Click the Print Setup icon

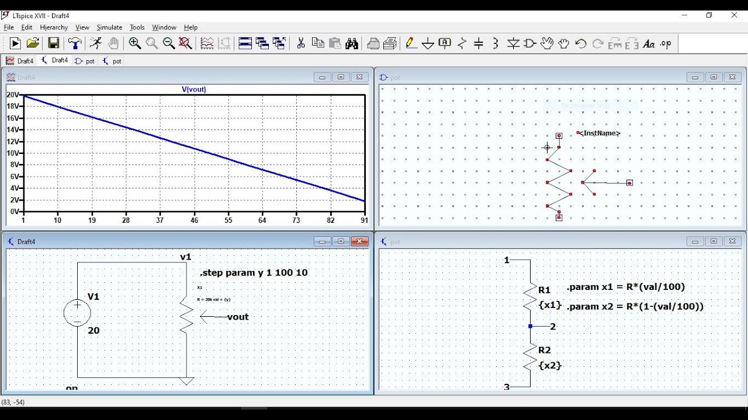point(373,43)
